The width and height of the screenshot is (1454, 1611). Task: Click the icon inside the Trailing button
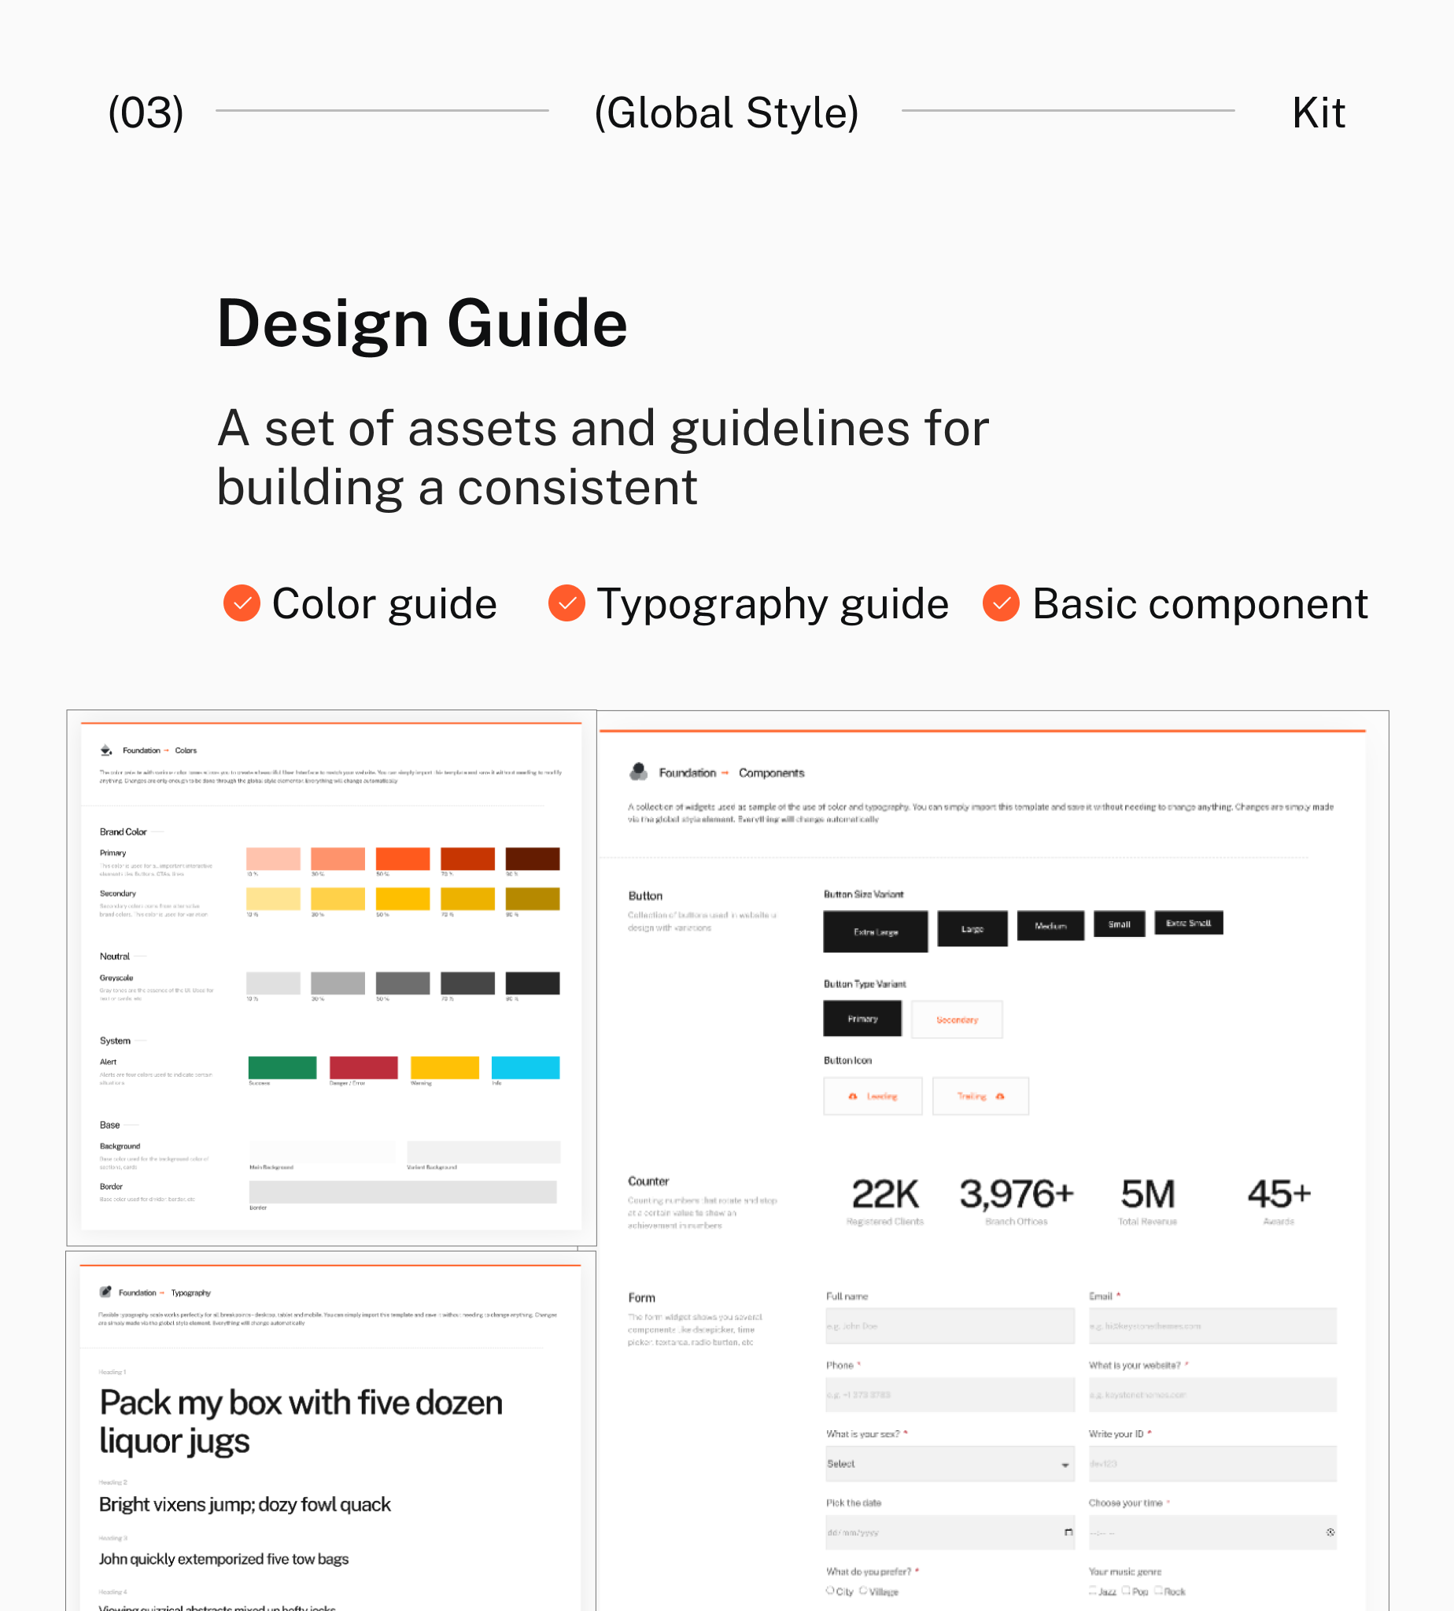pos(1000,1097)
